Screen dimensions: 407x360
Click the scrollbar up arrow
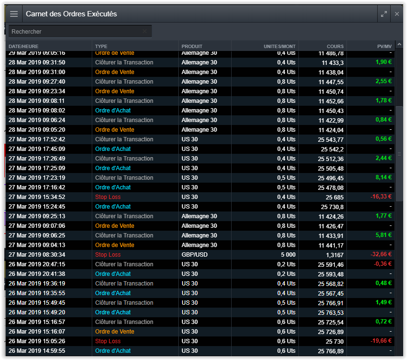pyautogui.click(x=399, y=45)
